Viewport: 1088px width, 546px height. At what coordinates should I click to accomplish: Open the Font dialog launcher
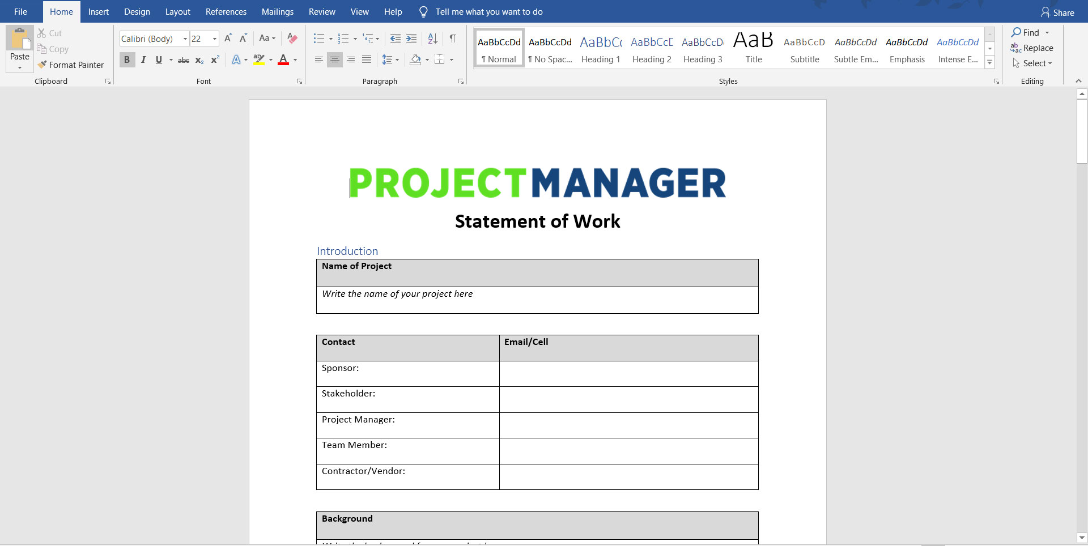[299, 82]
